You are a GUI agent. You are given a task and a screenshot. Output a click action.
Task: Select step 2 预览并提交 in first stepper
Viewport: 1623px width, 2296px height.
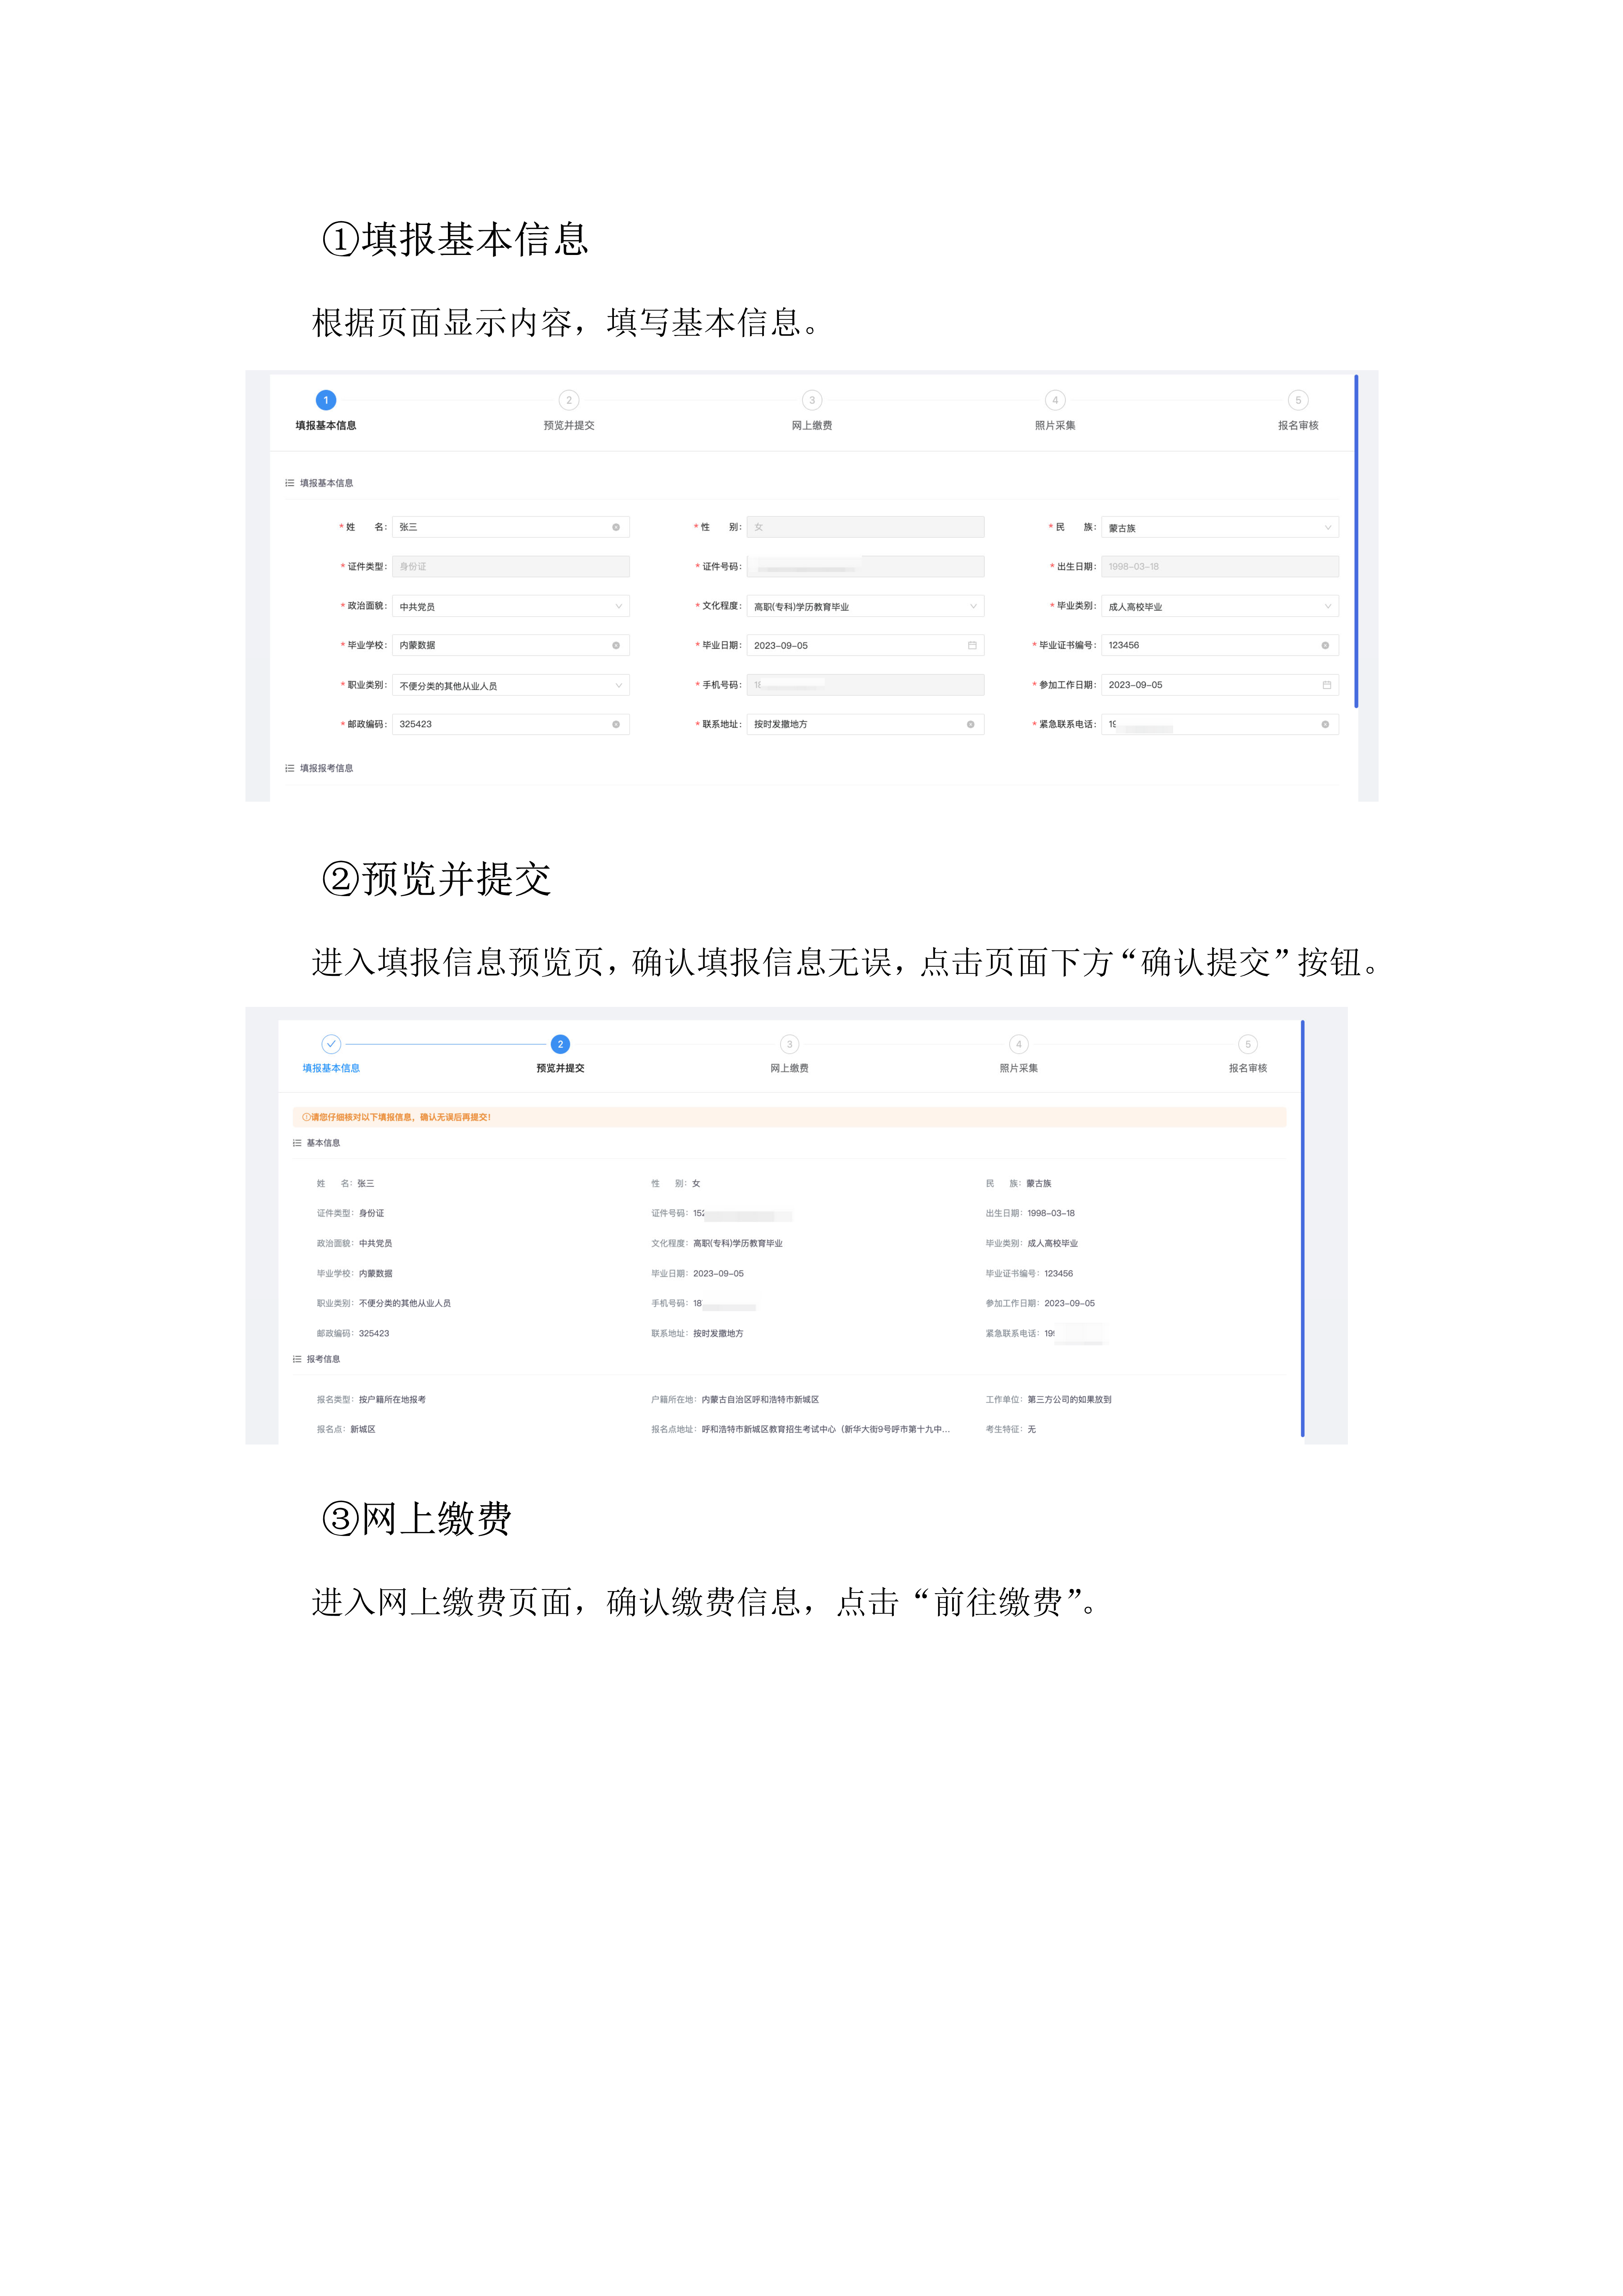(x=569, y=400)
